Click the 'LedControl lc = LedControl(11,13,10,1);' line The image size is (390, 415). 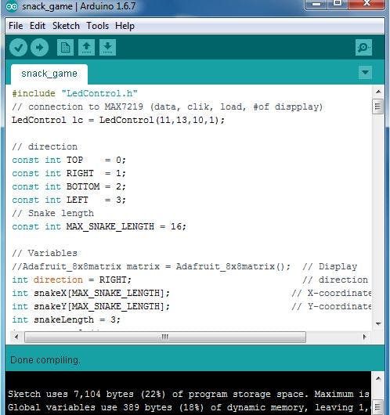coord(118,120)
